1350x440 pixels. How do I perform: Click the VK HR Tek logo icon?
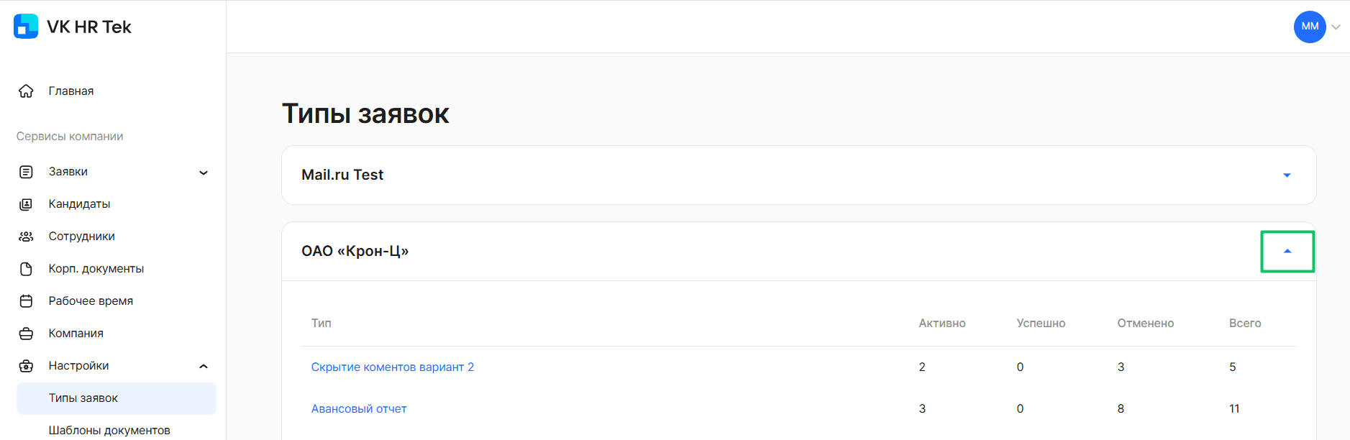click(26, 27)
